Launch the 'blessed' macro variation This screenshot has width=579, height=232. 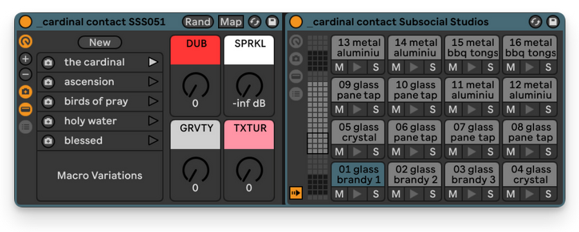coord(153,141)
